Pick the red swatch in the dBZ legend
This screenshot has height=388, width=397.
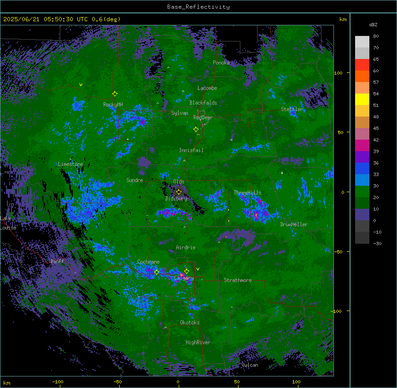click(x=362, y=65)
